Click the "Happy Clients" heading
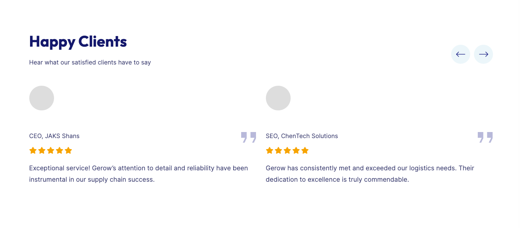This screenshot has height=228, width=520. [78, 41]
